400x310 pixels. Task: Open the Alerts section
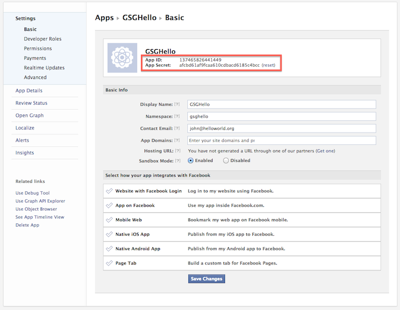[22, 140]
